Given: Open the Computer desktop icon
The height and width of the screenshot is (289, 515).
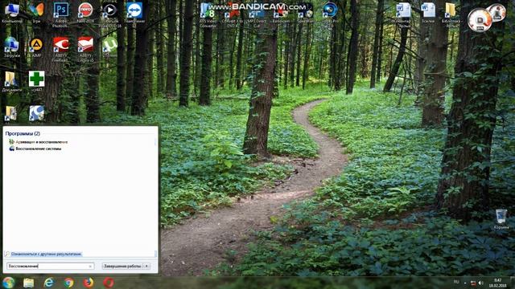Looking at the screenshot, I should [x=12, y=13].
